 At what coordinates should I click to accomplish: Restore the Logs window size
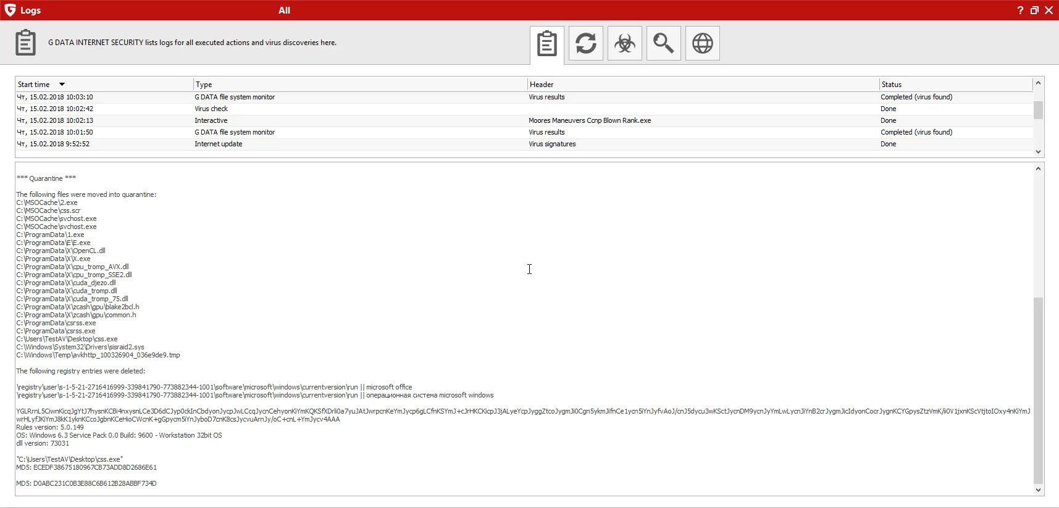(x=1034, y=10)
